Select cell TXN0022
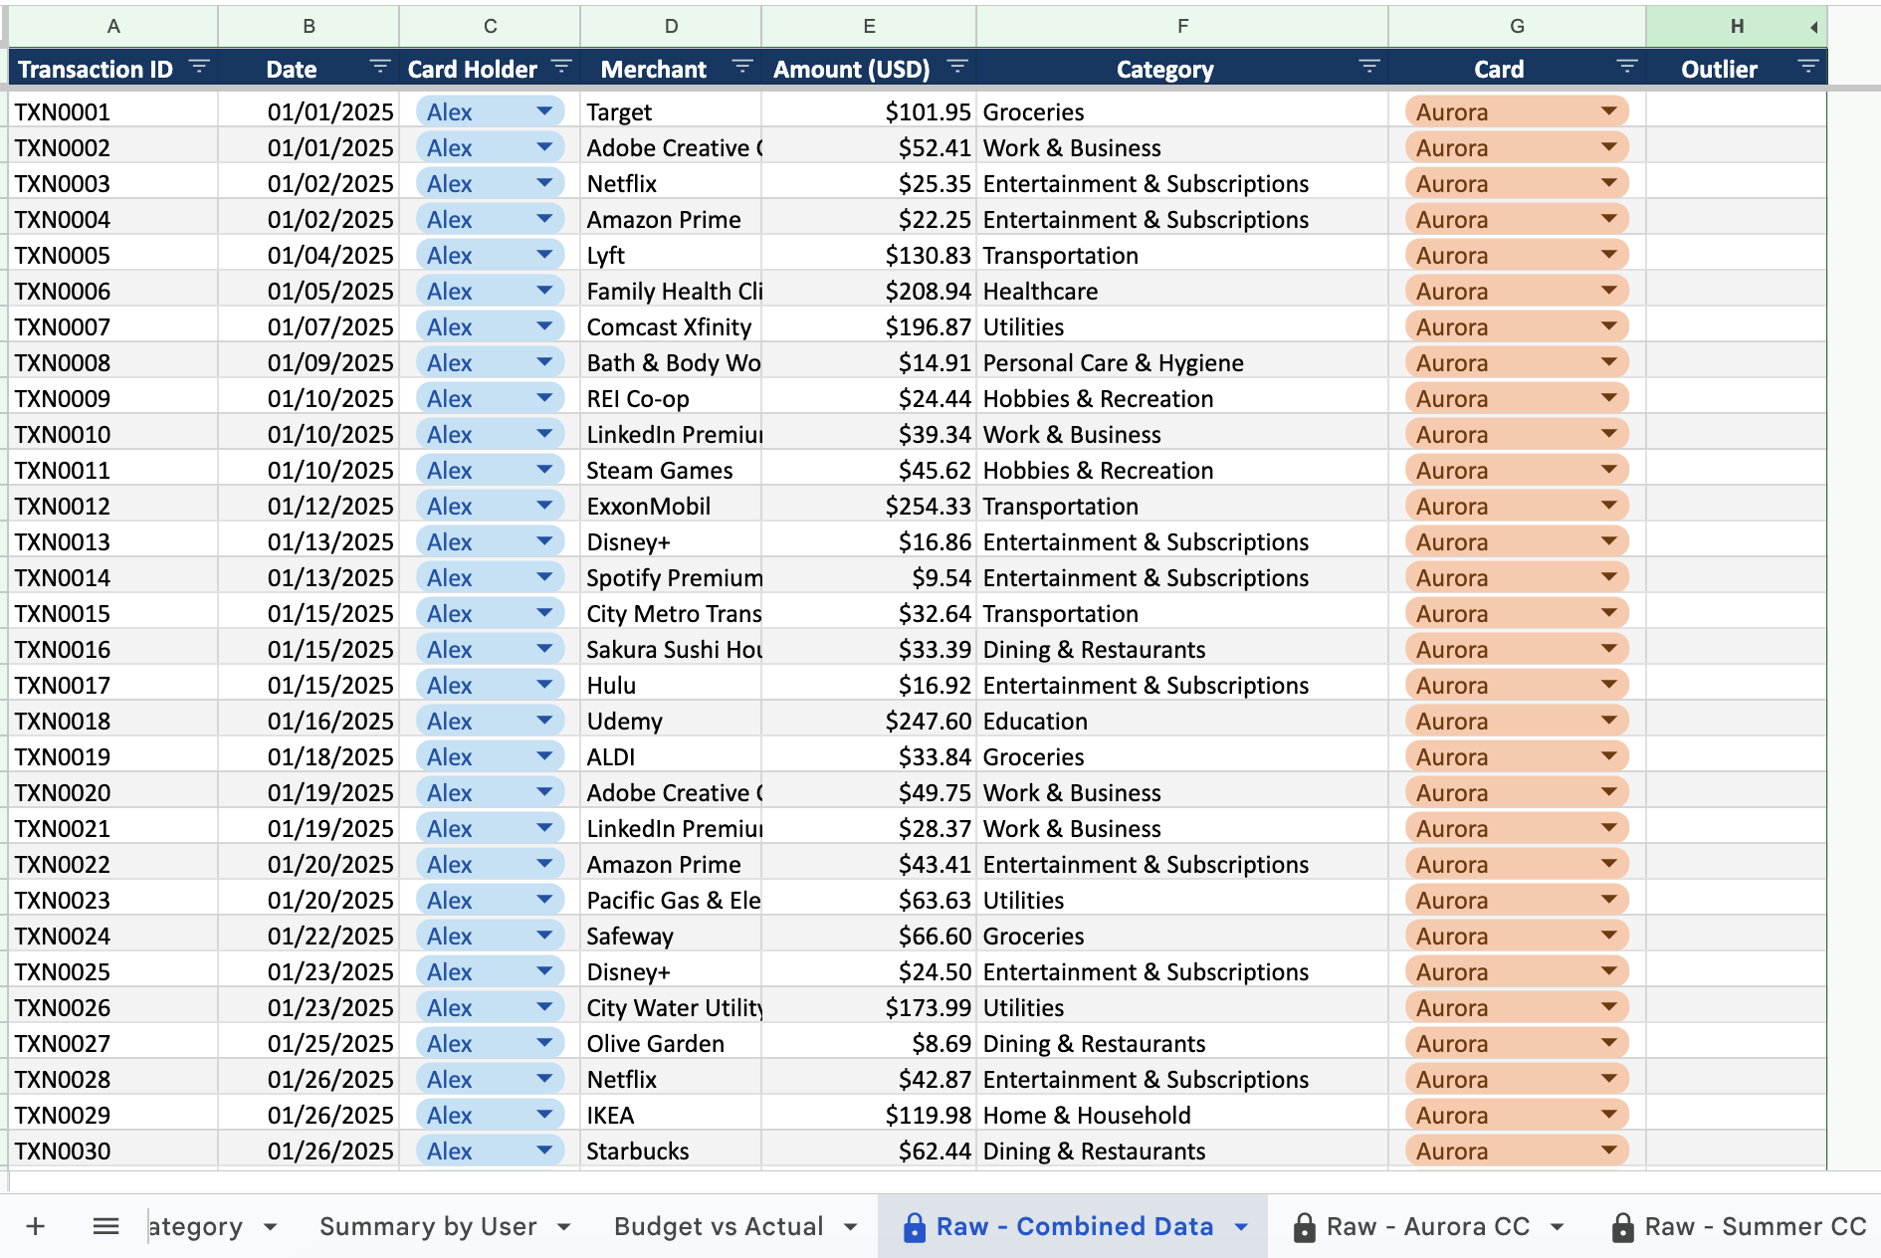The height and width of the screenshot is (1258, 1881). tap(113, 864)
